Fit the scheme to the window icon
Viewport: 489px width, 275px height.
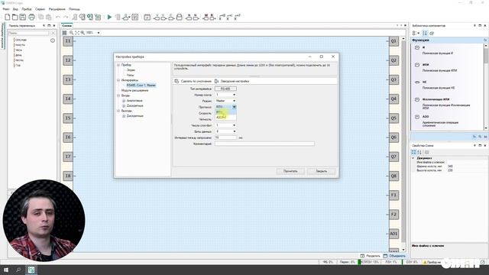(x=77, y=33)
